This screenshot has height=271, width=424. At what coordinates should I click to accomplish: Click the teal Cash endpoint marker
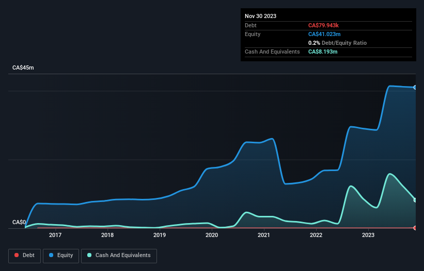[415, 200]
